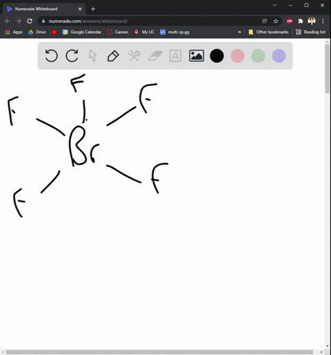Open the tab search dropdown arrow
This screenshot has height=355, width=331.
pyautogui.click(x=274, y=5)
